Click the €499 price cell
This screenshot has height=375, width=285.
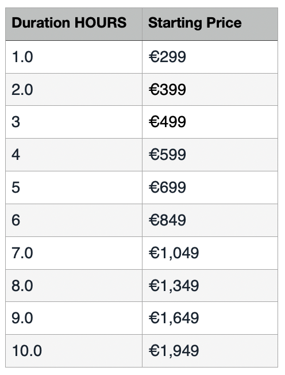[x=210, y=122]
